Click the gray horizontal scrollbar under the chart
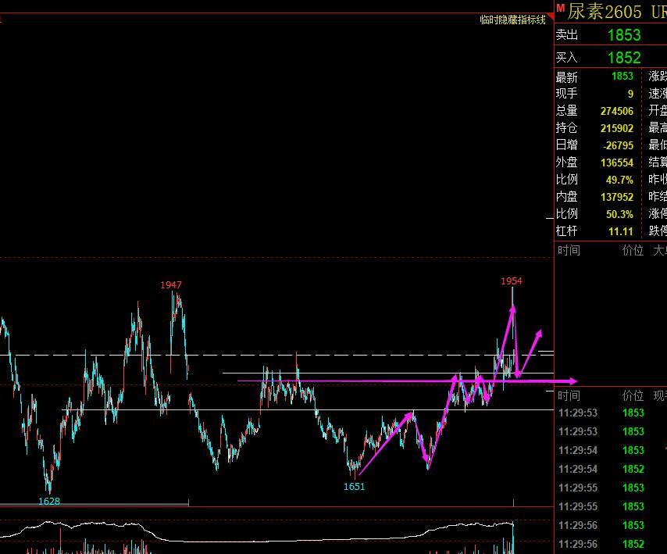The image size is (667, 554). click(x=94, y=505)
